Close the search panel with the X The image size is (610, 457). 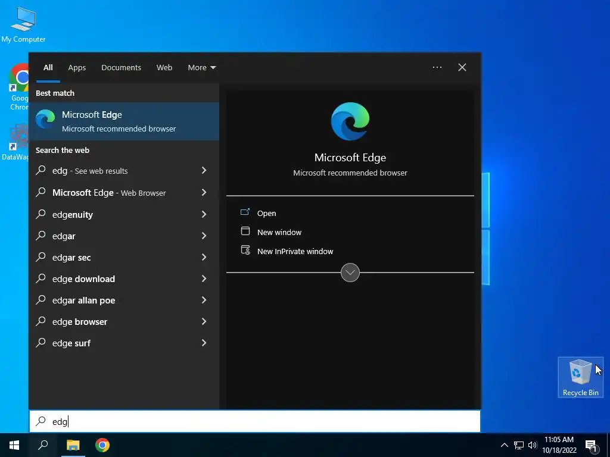click(x=462, y=67)
